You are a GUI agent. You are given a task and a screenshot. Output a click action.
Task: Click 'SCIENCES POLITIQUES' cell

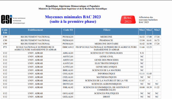point(106,93)
